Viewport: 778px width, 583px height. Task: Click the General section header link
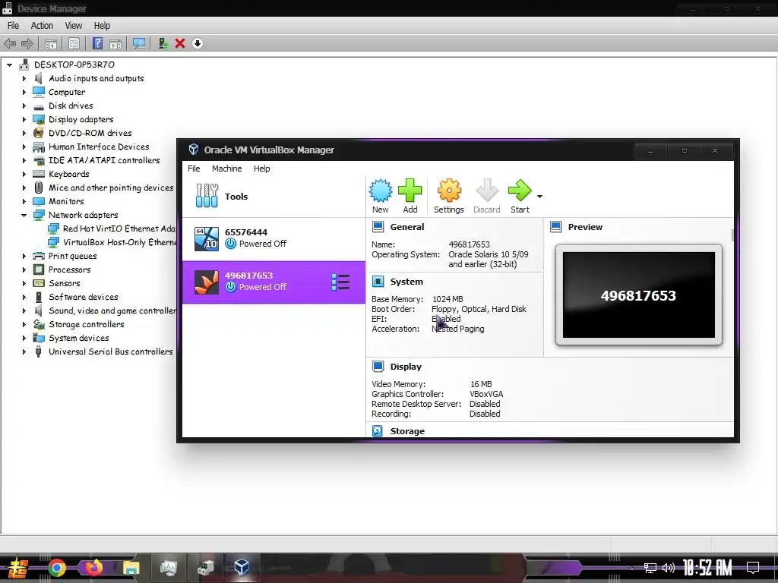point(407,227)
